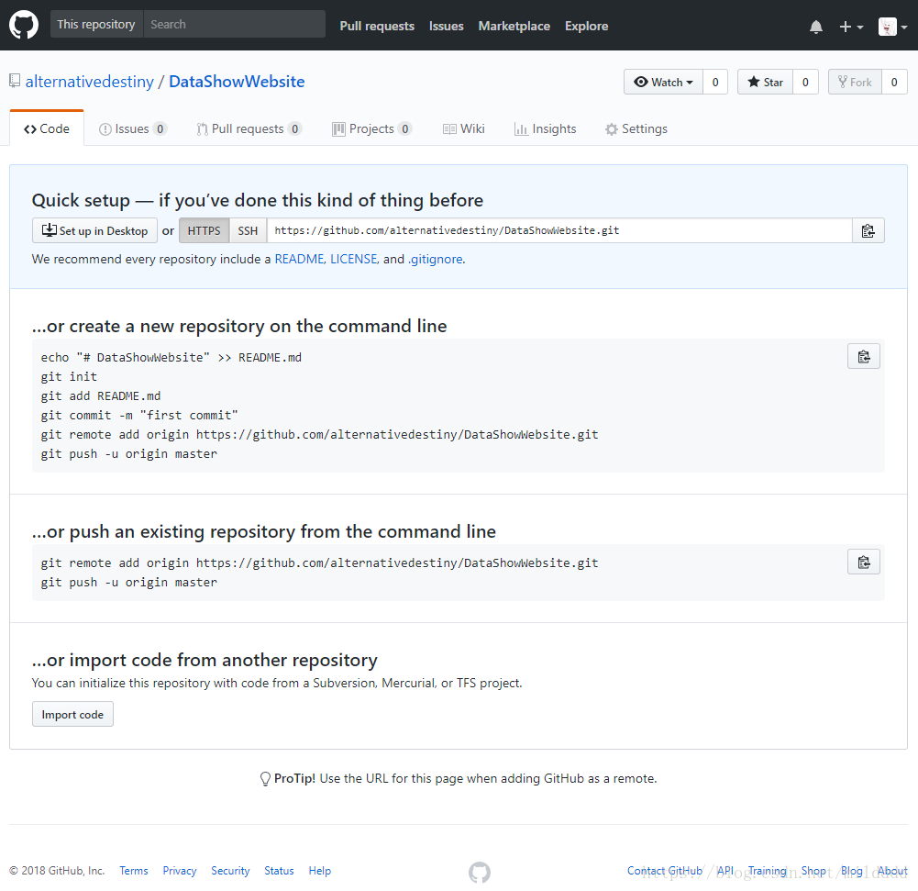Click 'git commit -m "first commit"' line

[x=139, y=416]
